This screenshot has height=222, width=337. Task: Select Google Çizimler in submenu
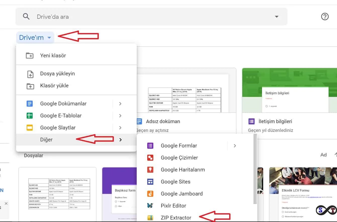tap(195, 158)
